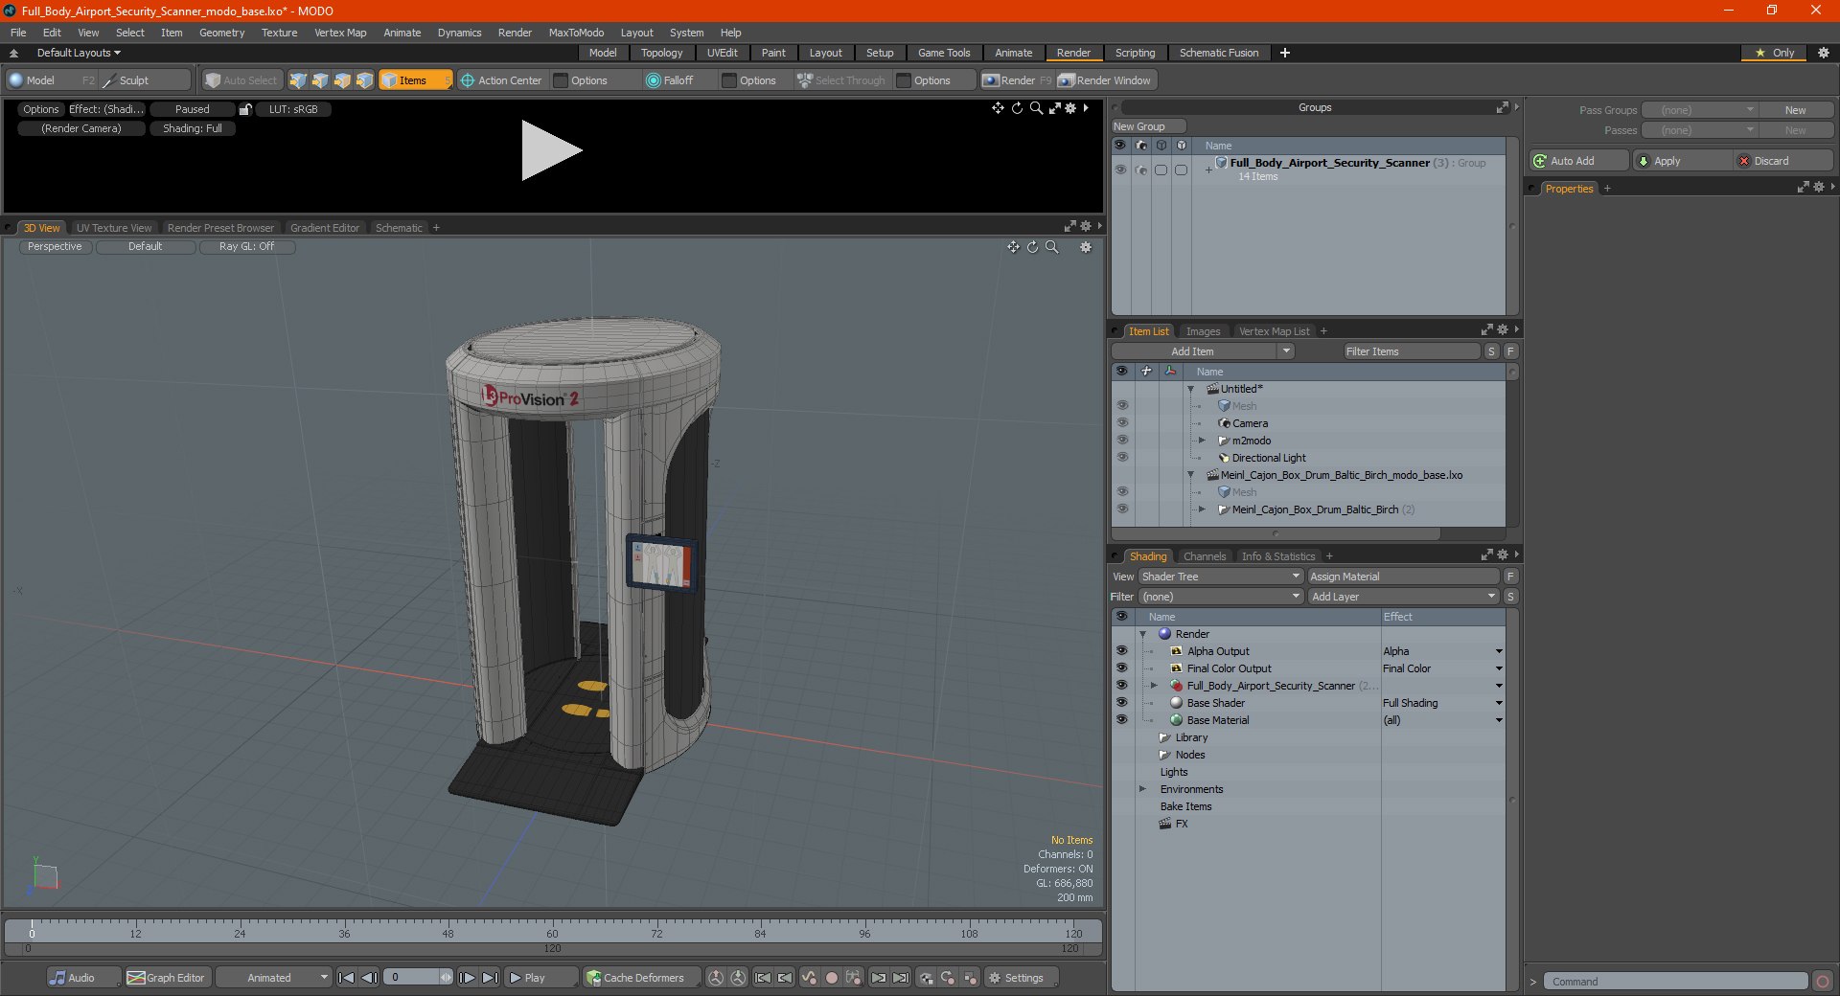Open the Add Item dropdown

point(1203,351)
